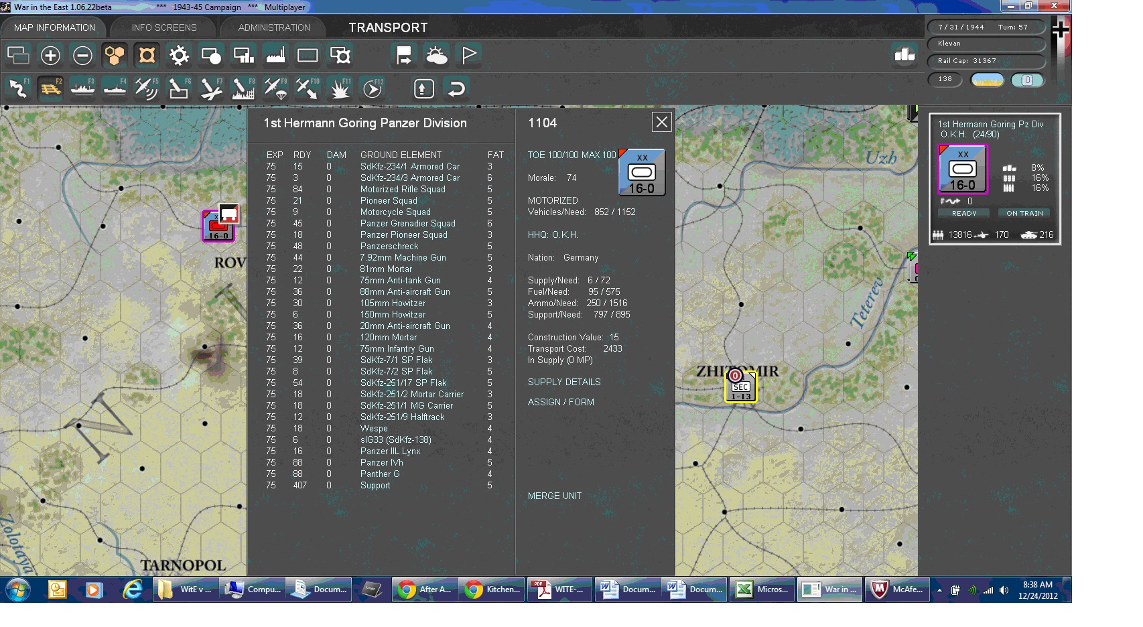The height and width of the screenshot is (627, 1143).
Task: Click the windows-with-gear toolbar icon
Action: (340, 56)
